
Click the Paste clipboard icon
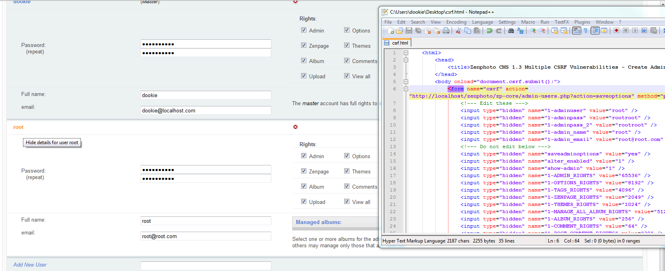coord(477,31)
